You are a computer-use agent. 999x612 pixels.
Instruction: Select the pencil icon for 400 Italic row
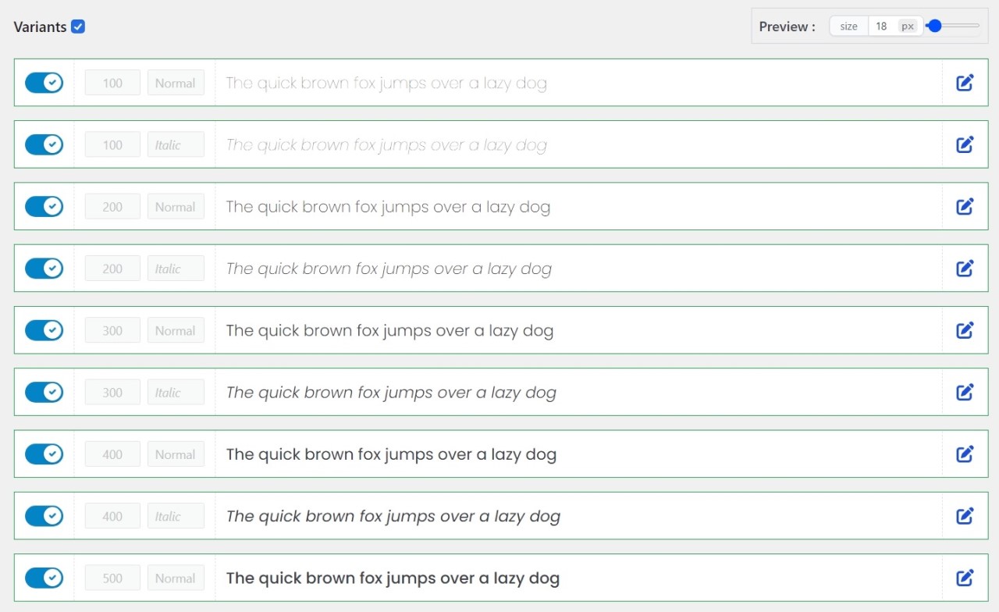pos(965,515)
